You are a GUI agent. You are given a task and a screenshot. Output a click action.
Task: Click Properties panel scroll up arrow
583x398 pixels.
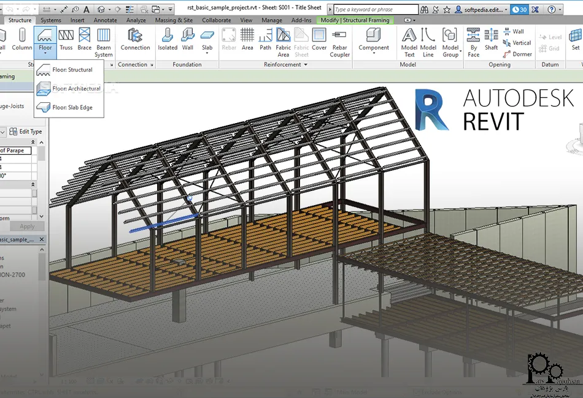41,143
